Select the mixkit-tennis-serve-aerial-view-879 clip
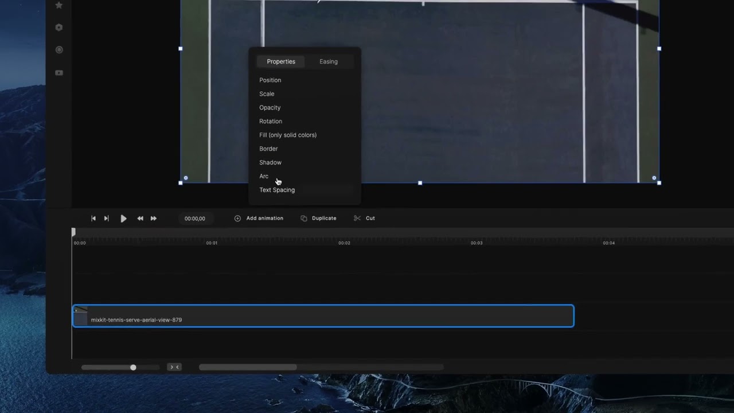 tap(323, 317)
